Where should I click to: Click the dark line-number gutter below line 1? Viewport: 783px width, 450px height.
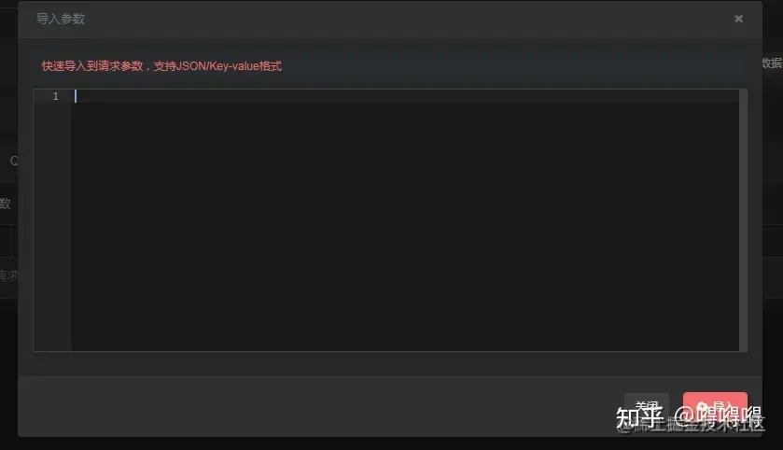[x=52, y=227]
